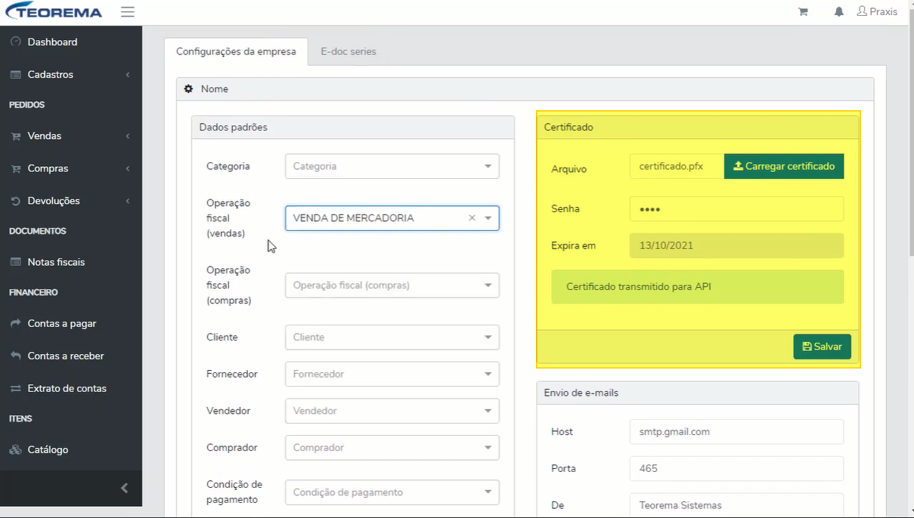Click the Catálogo cubes icon

[x=15, y=449]
